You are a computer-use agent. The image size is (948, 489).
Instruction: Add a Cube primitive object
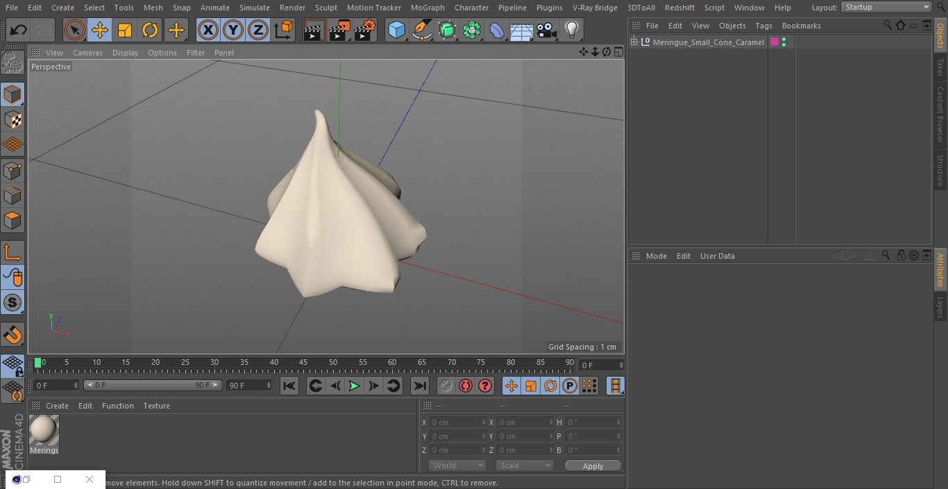point(396,31)
